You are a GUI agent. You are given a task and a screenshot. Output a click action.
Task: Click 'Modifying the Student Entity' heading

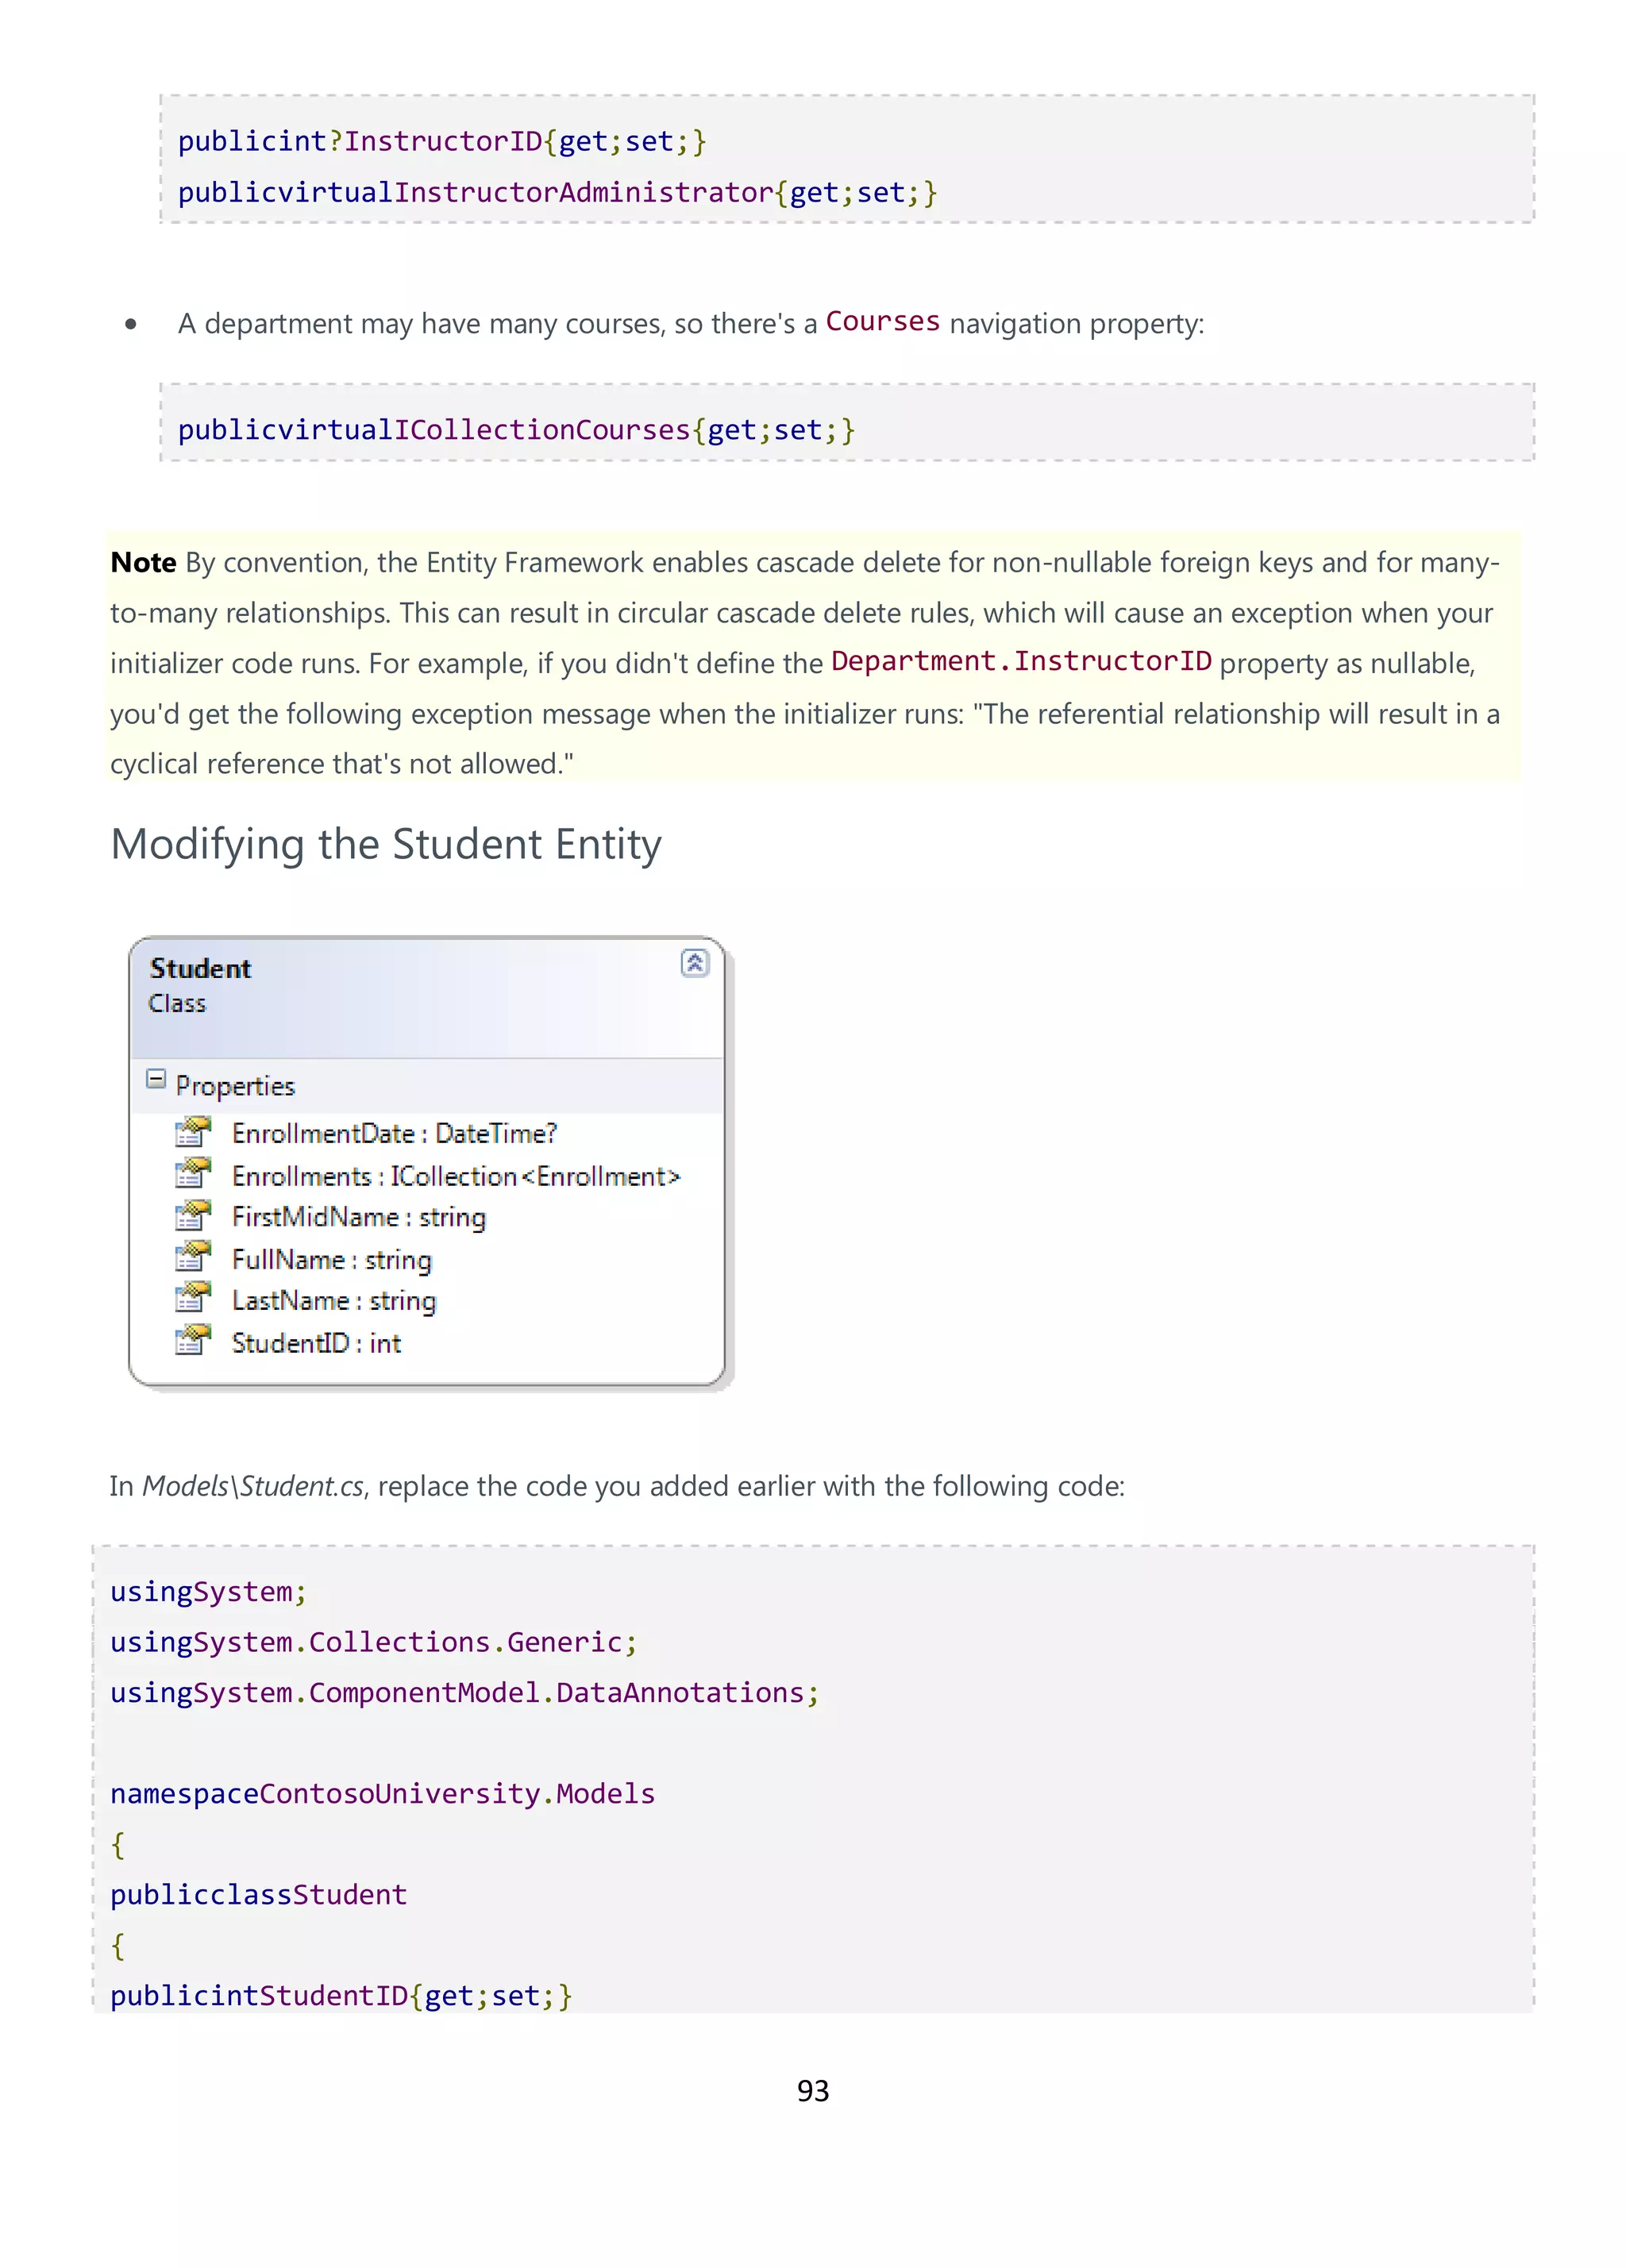click(386, 845)
